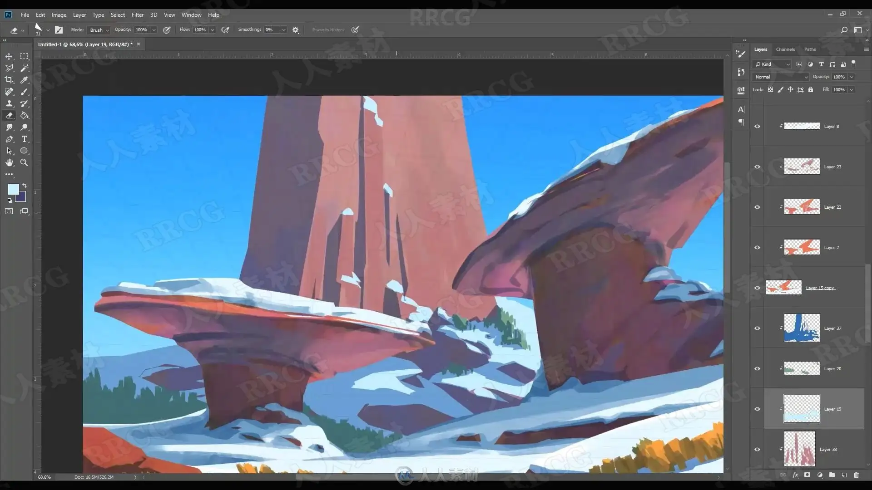872x490 pixels.
Task: Open layer Fill dropdown arrow
Action: (x=852, y=89)
